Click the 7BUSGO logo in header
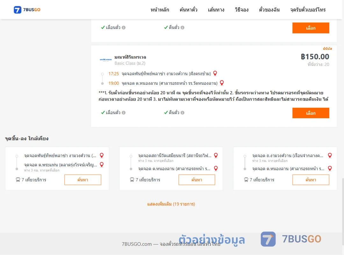 tap(27, 10)
